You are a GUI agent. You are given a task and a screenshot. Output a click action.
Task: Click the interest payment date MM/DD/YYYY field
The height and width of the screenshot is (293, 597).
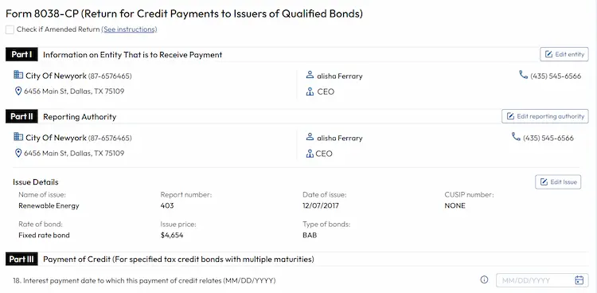(x=542, y=280)
